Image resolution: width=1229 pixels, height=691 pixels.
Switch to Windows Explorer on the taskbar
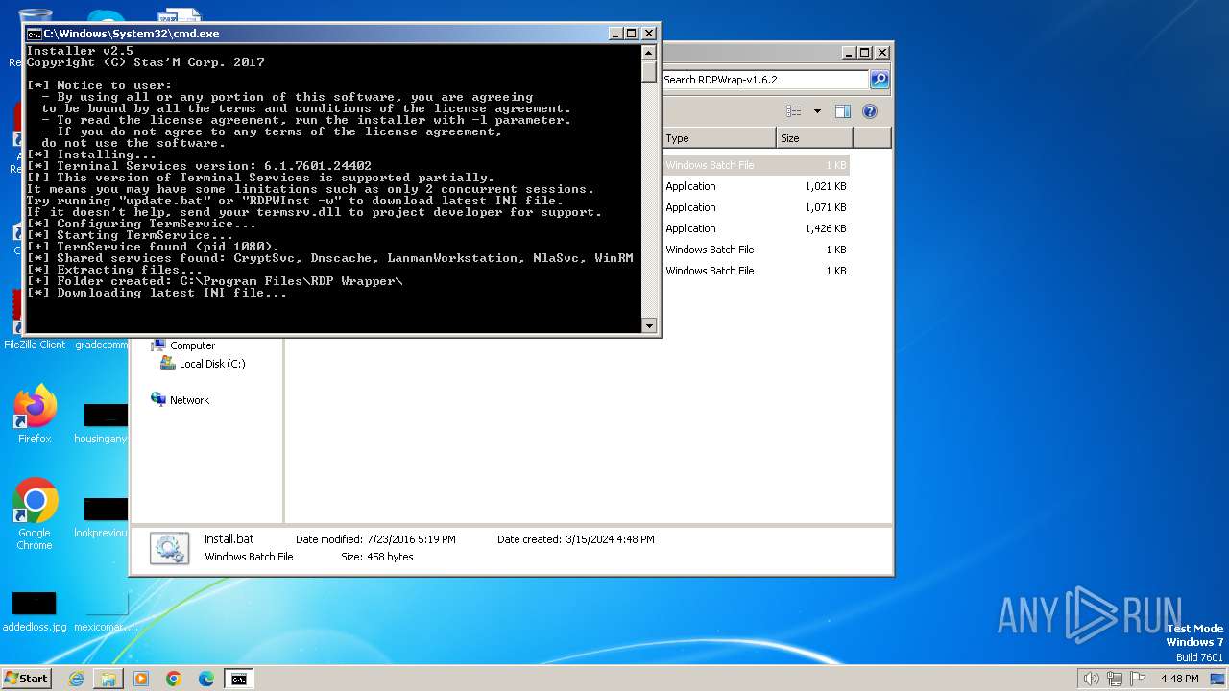pos(108,679)
